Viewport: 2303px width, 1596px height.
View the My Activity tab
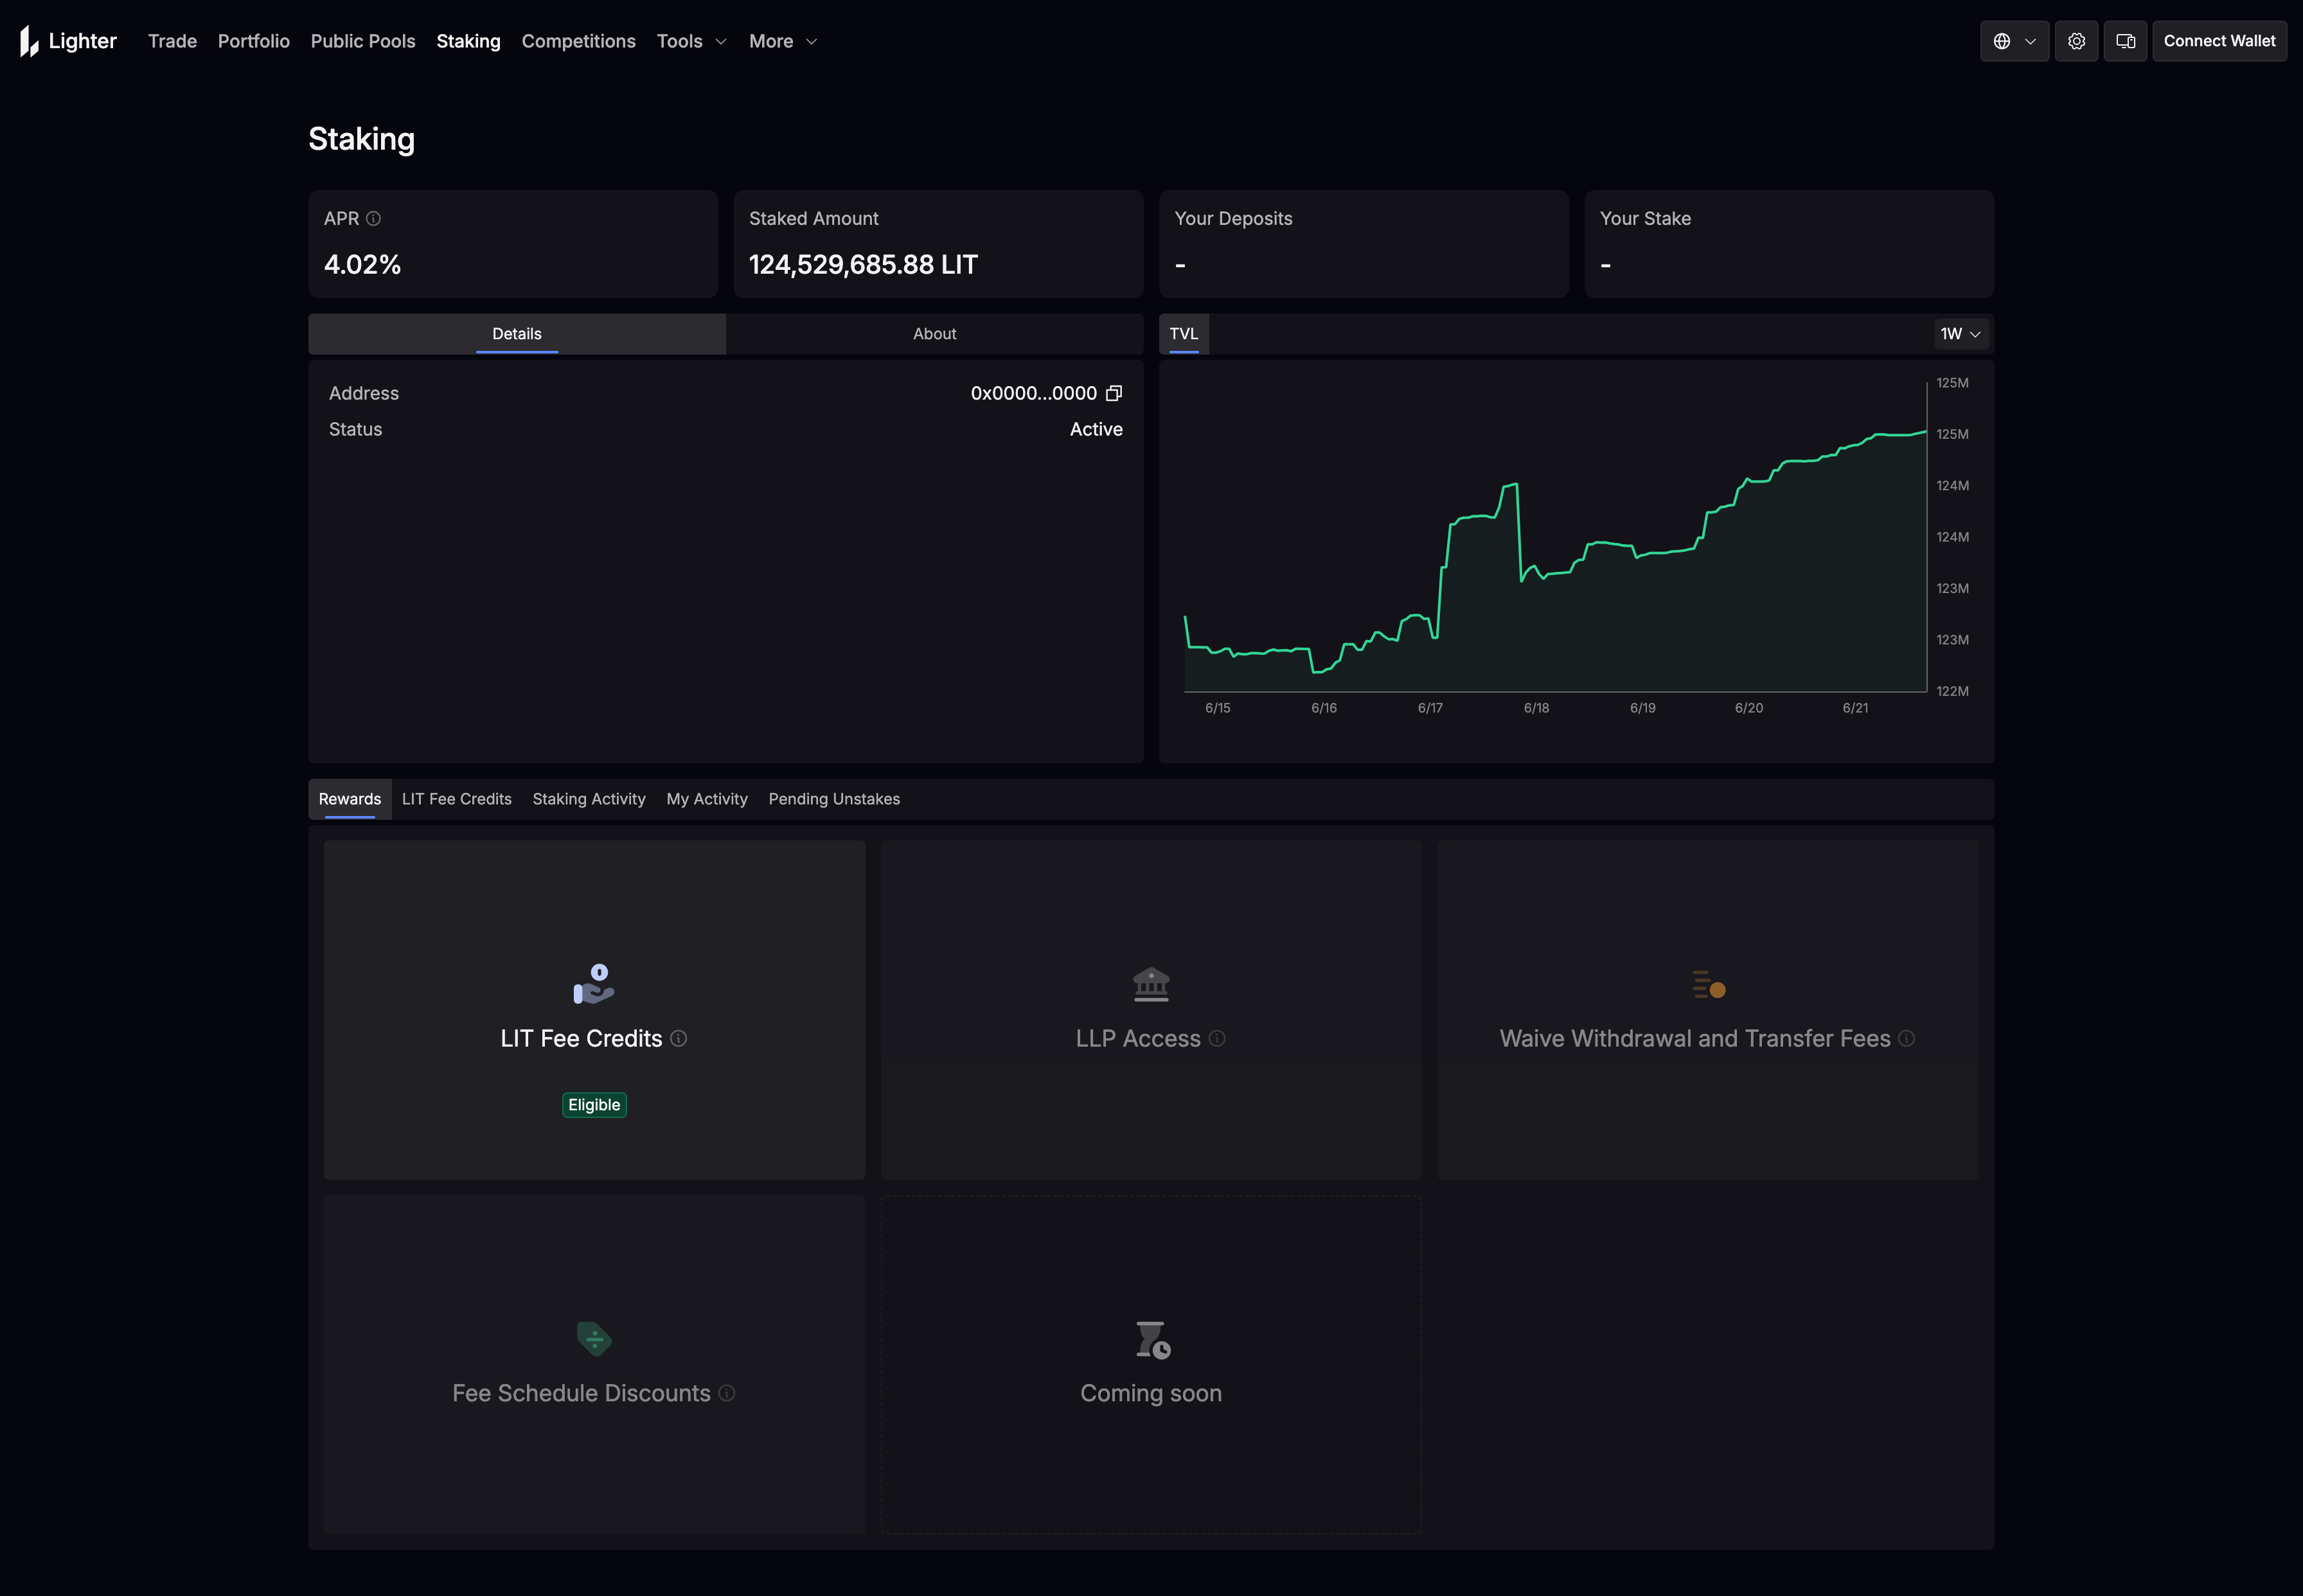tap(707, 799)
